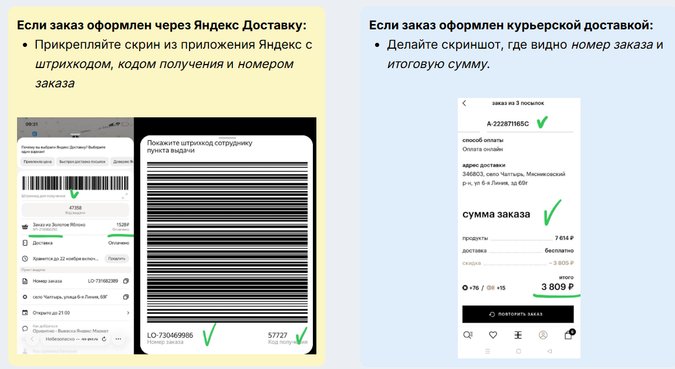Select the 'Привлекла цена' option chip
Image resolution: width=675 pixels, height=369 pixels.
(38, 162)
